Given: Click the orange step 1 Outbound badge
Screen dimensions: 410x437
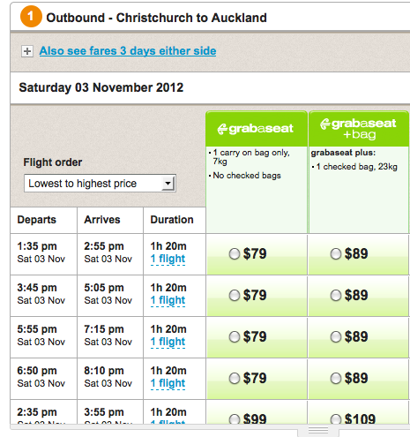Looking at the screenshot, I should click(x=31, y=17).
